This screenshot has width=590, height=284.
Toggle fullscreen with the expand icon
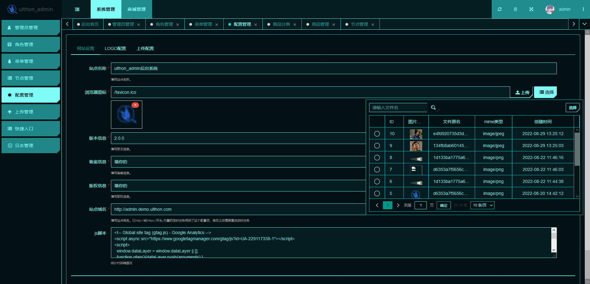click(x=531, y=9)
